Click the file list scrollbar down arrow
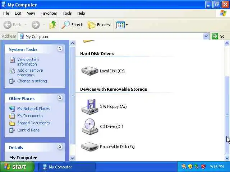The image size is (230, 172). (227, 158)
